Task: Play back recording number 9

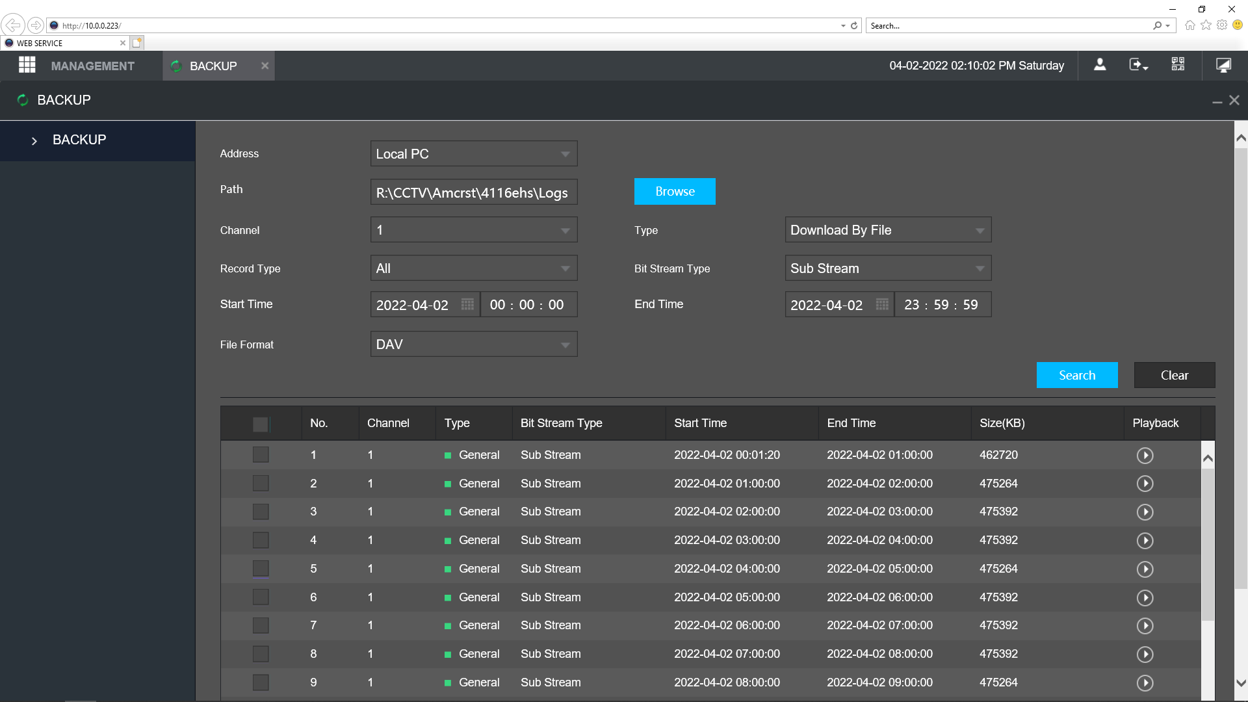Action: click(x=1145, y=683)
